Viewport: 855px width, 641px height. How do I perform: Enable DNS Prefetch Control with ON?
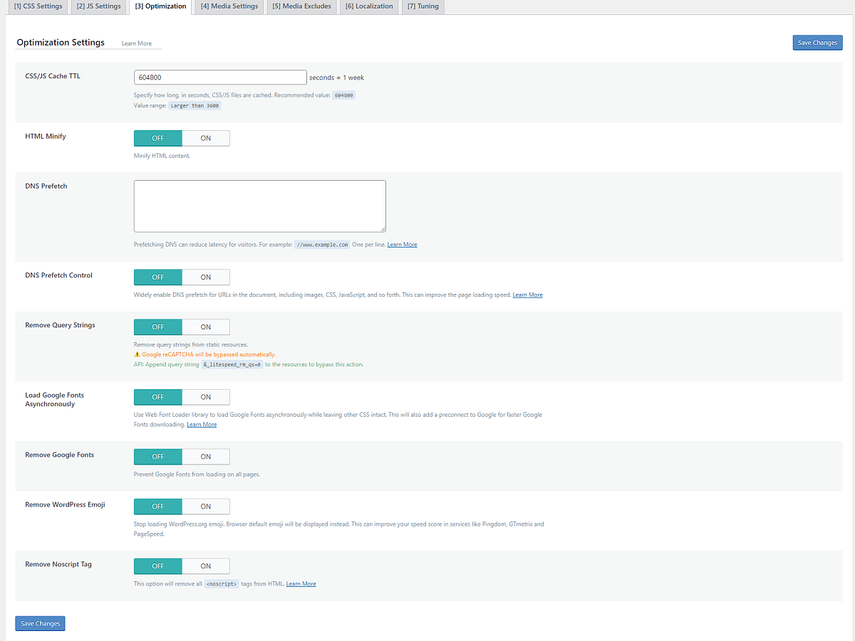(206, 277)
